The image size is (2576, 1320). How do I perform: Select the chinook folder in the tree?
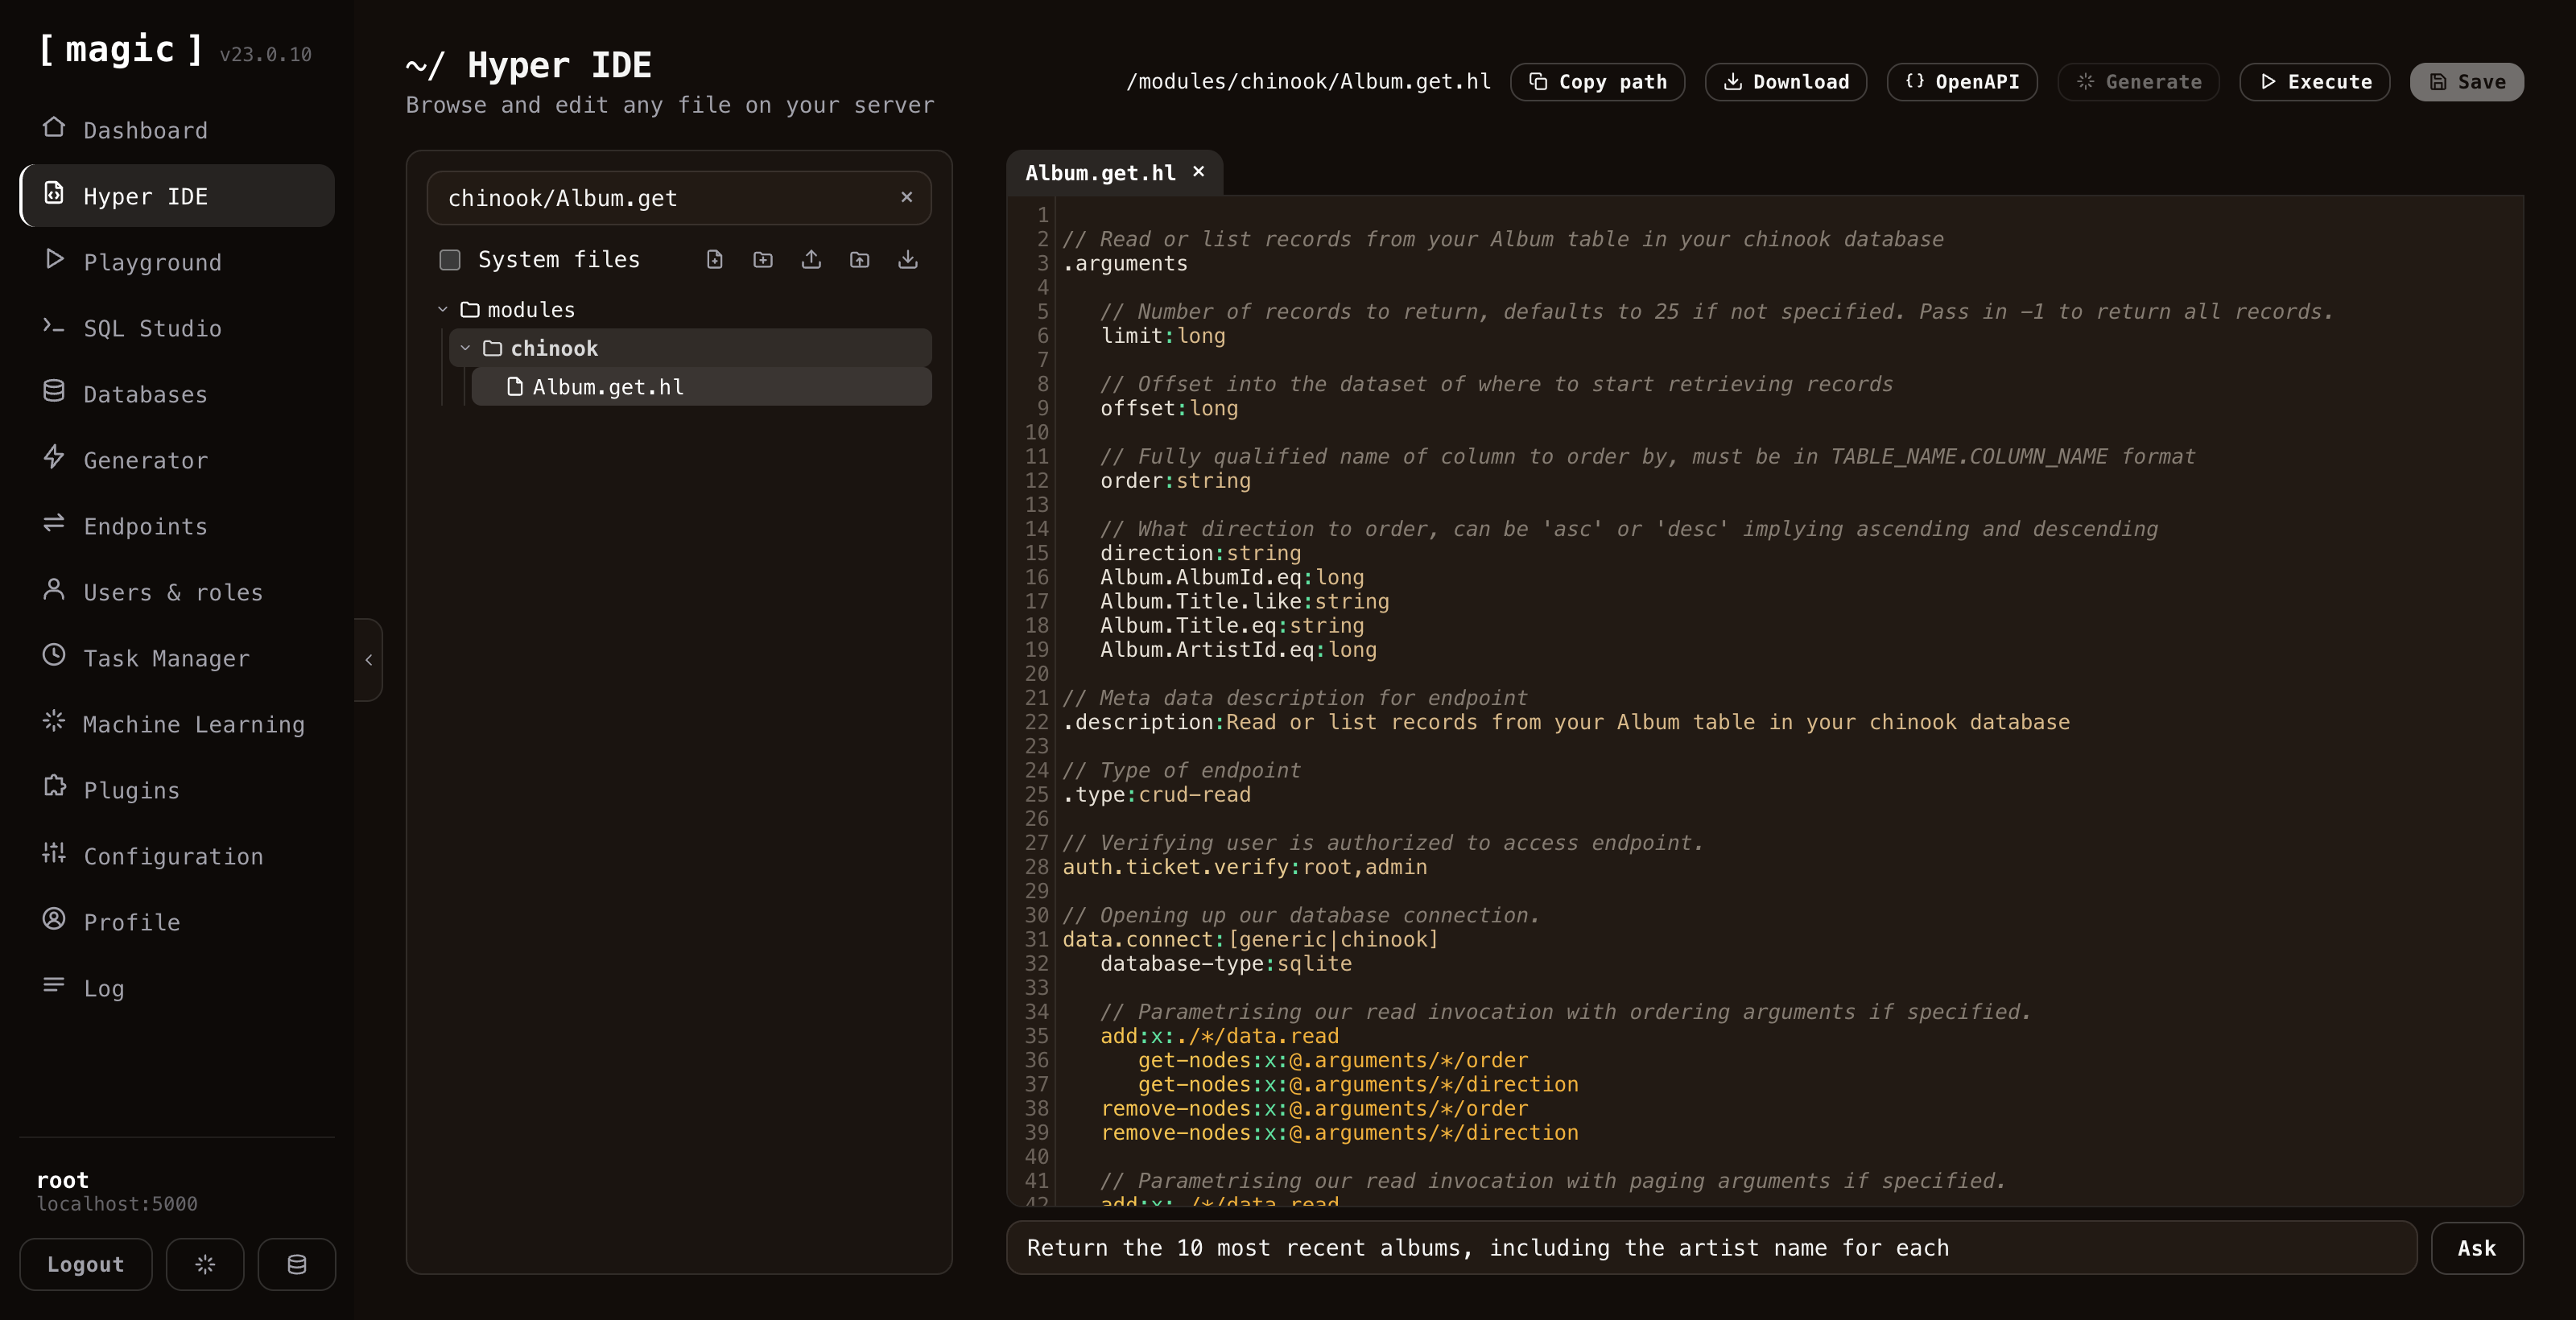coord(691,348)
